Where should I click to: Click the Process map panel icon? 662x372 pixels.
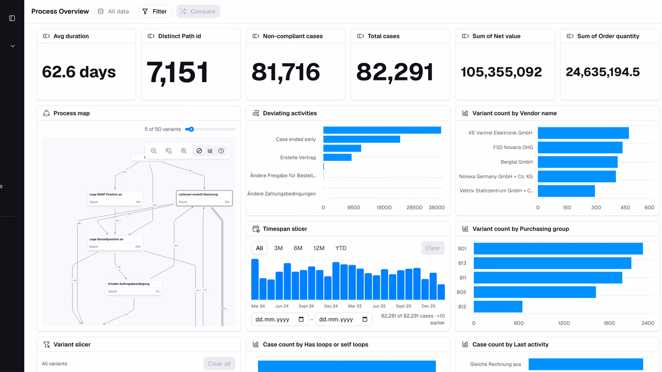pos(46,113)
